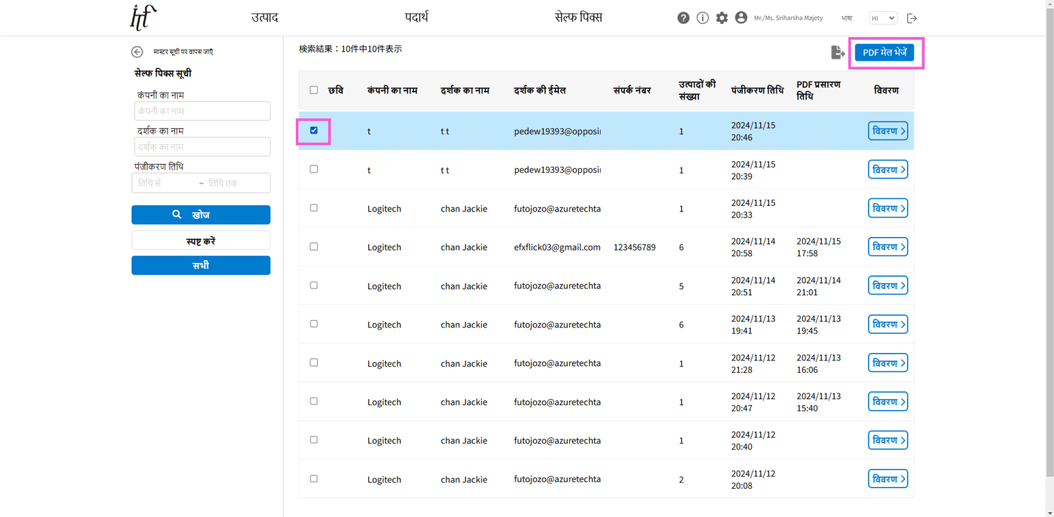Image resolution: width=1054 pixels, height=517 pixels.
Task: Open the HI language dropdown
Action: (x=883, y=18)
